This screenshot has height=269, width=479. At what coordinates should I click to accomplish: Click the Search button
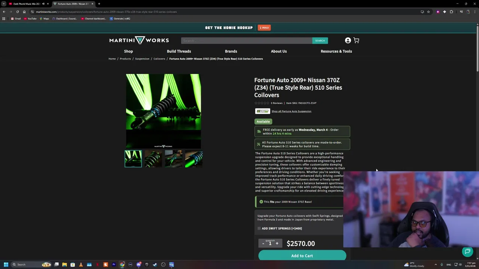pyautogui.click(x=320, y=41)
